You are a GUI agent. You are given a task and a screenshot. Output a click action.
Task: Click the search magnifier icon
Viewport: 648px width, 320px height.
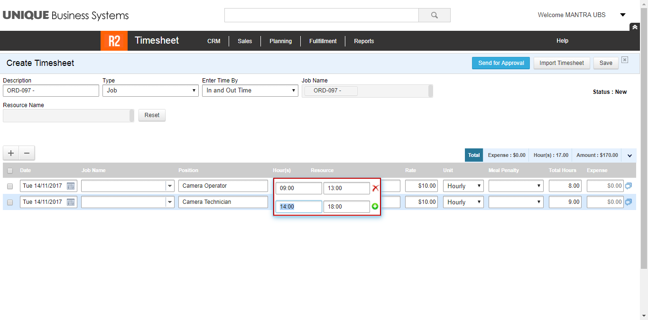434,15
